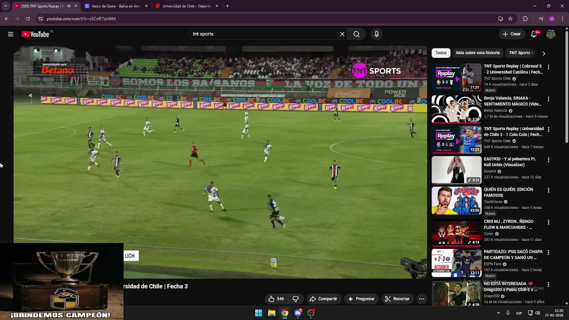Select Más sobre esta historia chip

tap(478, 53)
